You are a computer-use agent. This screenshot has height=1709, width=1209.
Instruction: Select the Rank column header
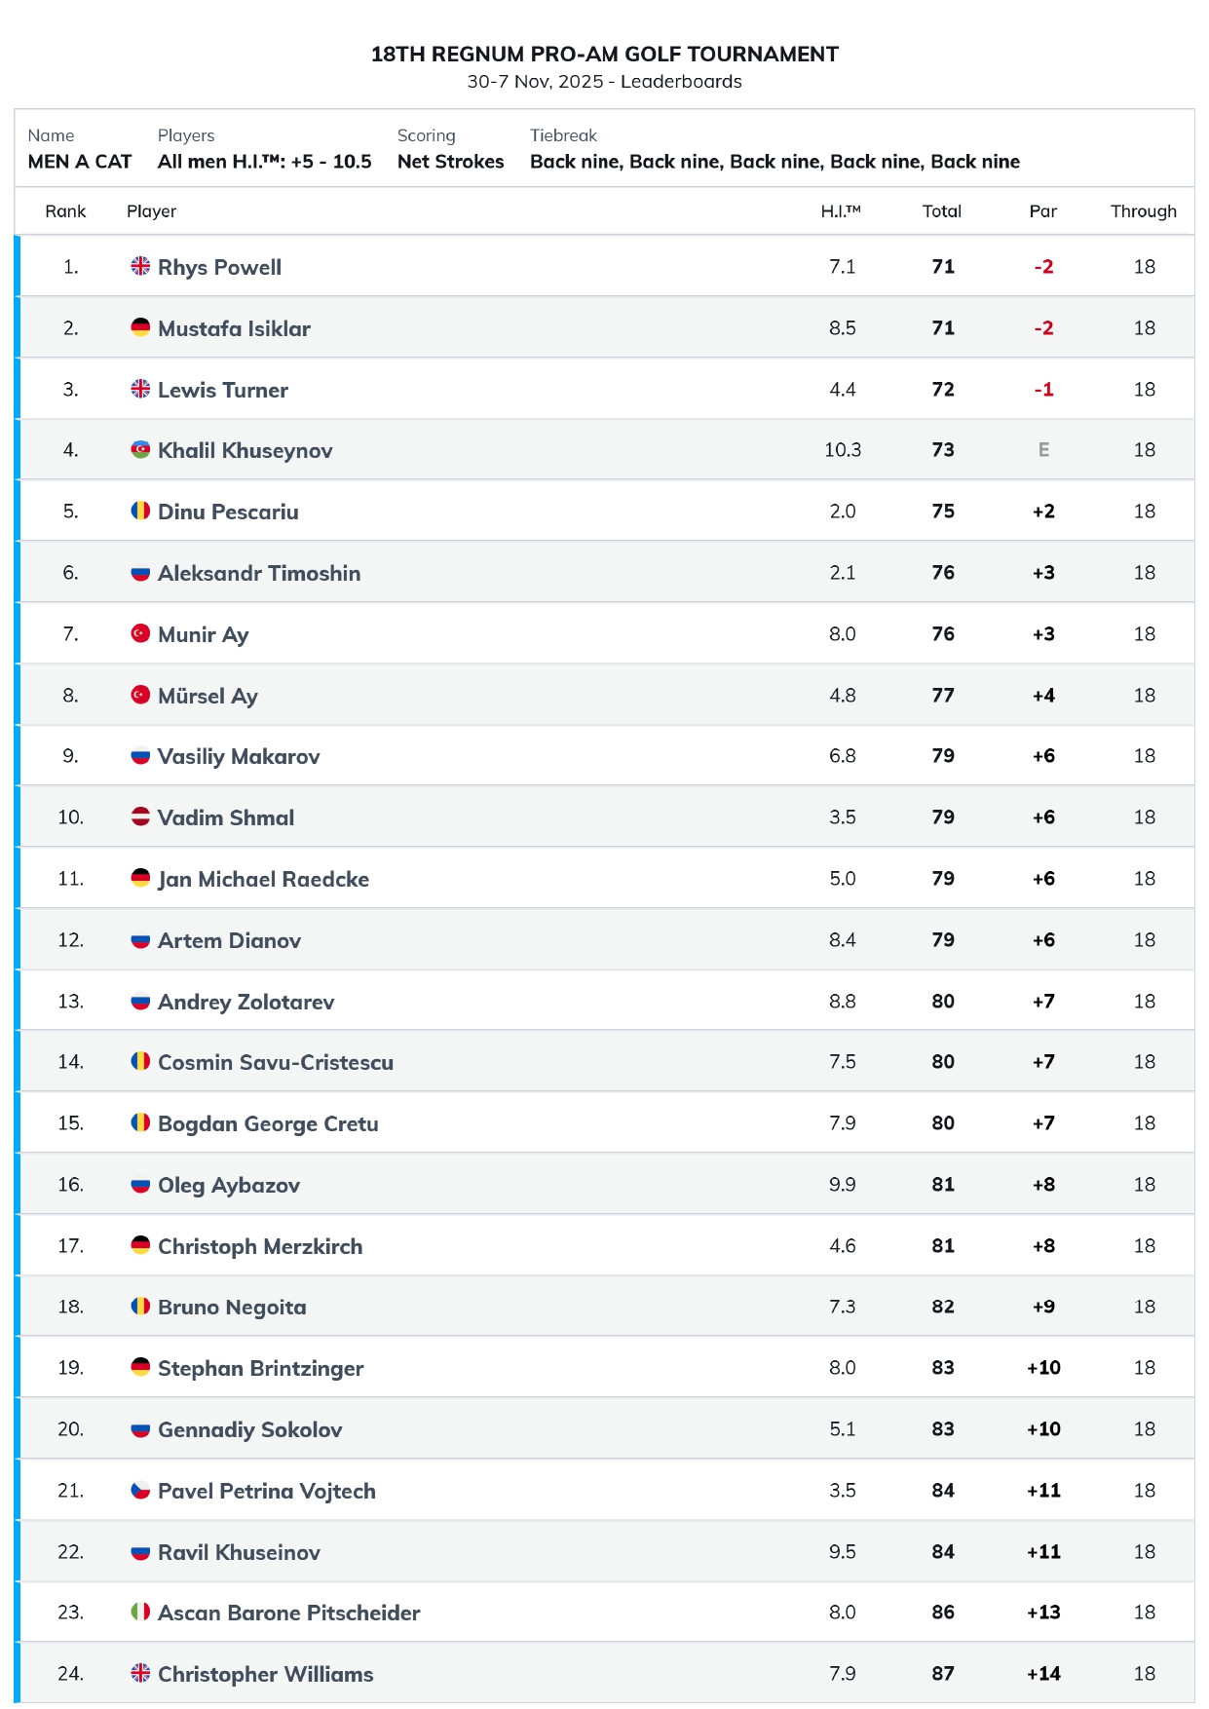(65, 211)
